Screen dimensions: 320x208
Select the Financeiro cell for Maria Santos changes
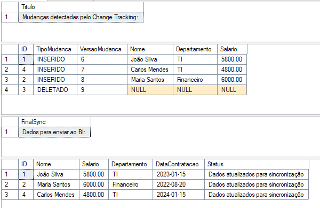point(195,80)
